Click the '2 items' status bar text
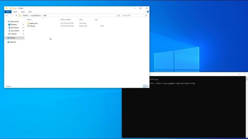Screen dimensions: 248x139 click(x=9, y=86)
